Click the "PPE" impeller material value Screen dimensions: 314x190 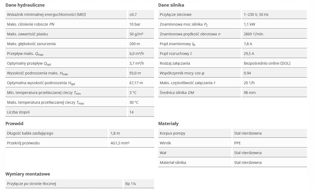(237, 143)
